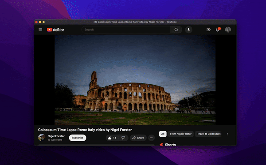Like the video with thumbs up
266x165 pixels.
pyautogui.click(x=112, y=138)
